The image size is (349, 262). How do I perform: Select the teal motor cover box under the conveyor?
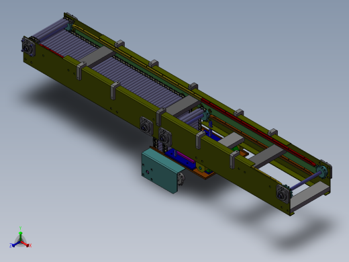click(160, 170)
